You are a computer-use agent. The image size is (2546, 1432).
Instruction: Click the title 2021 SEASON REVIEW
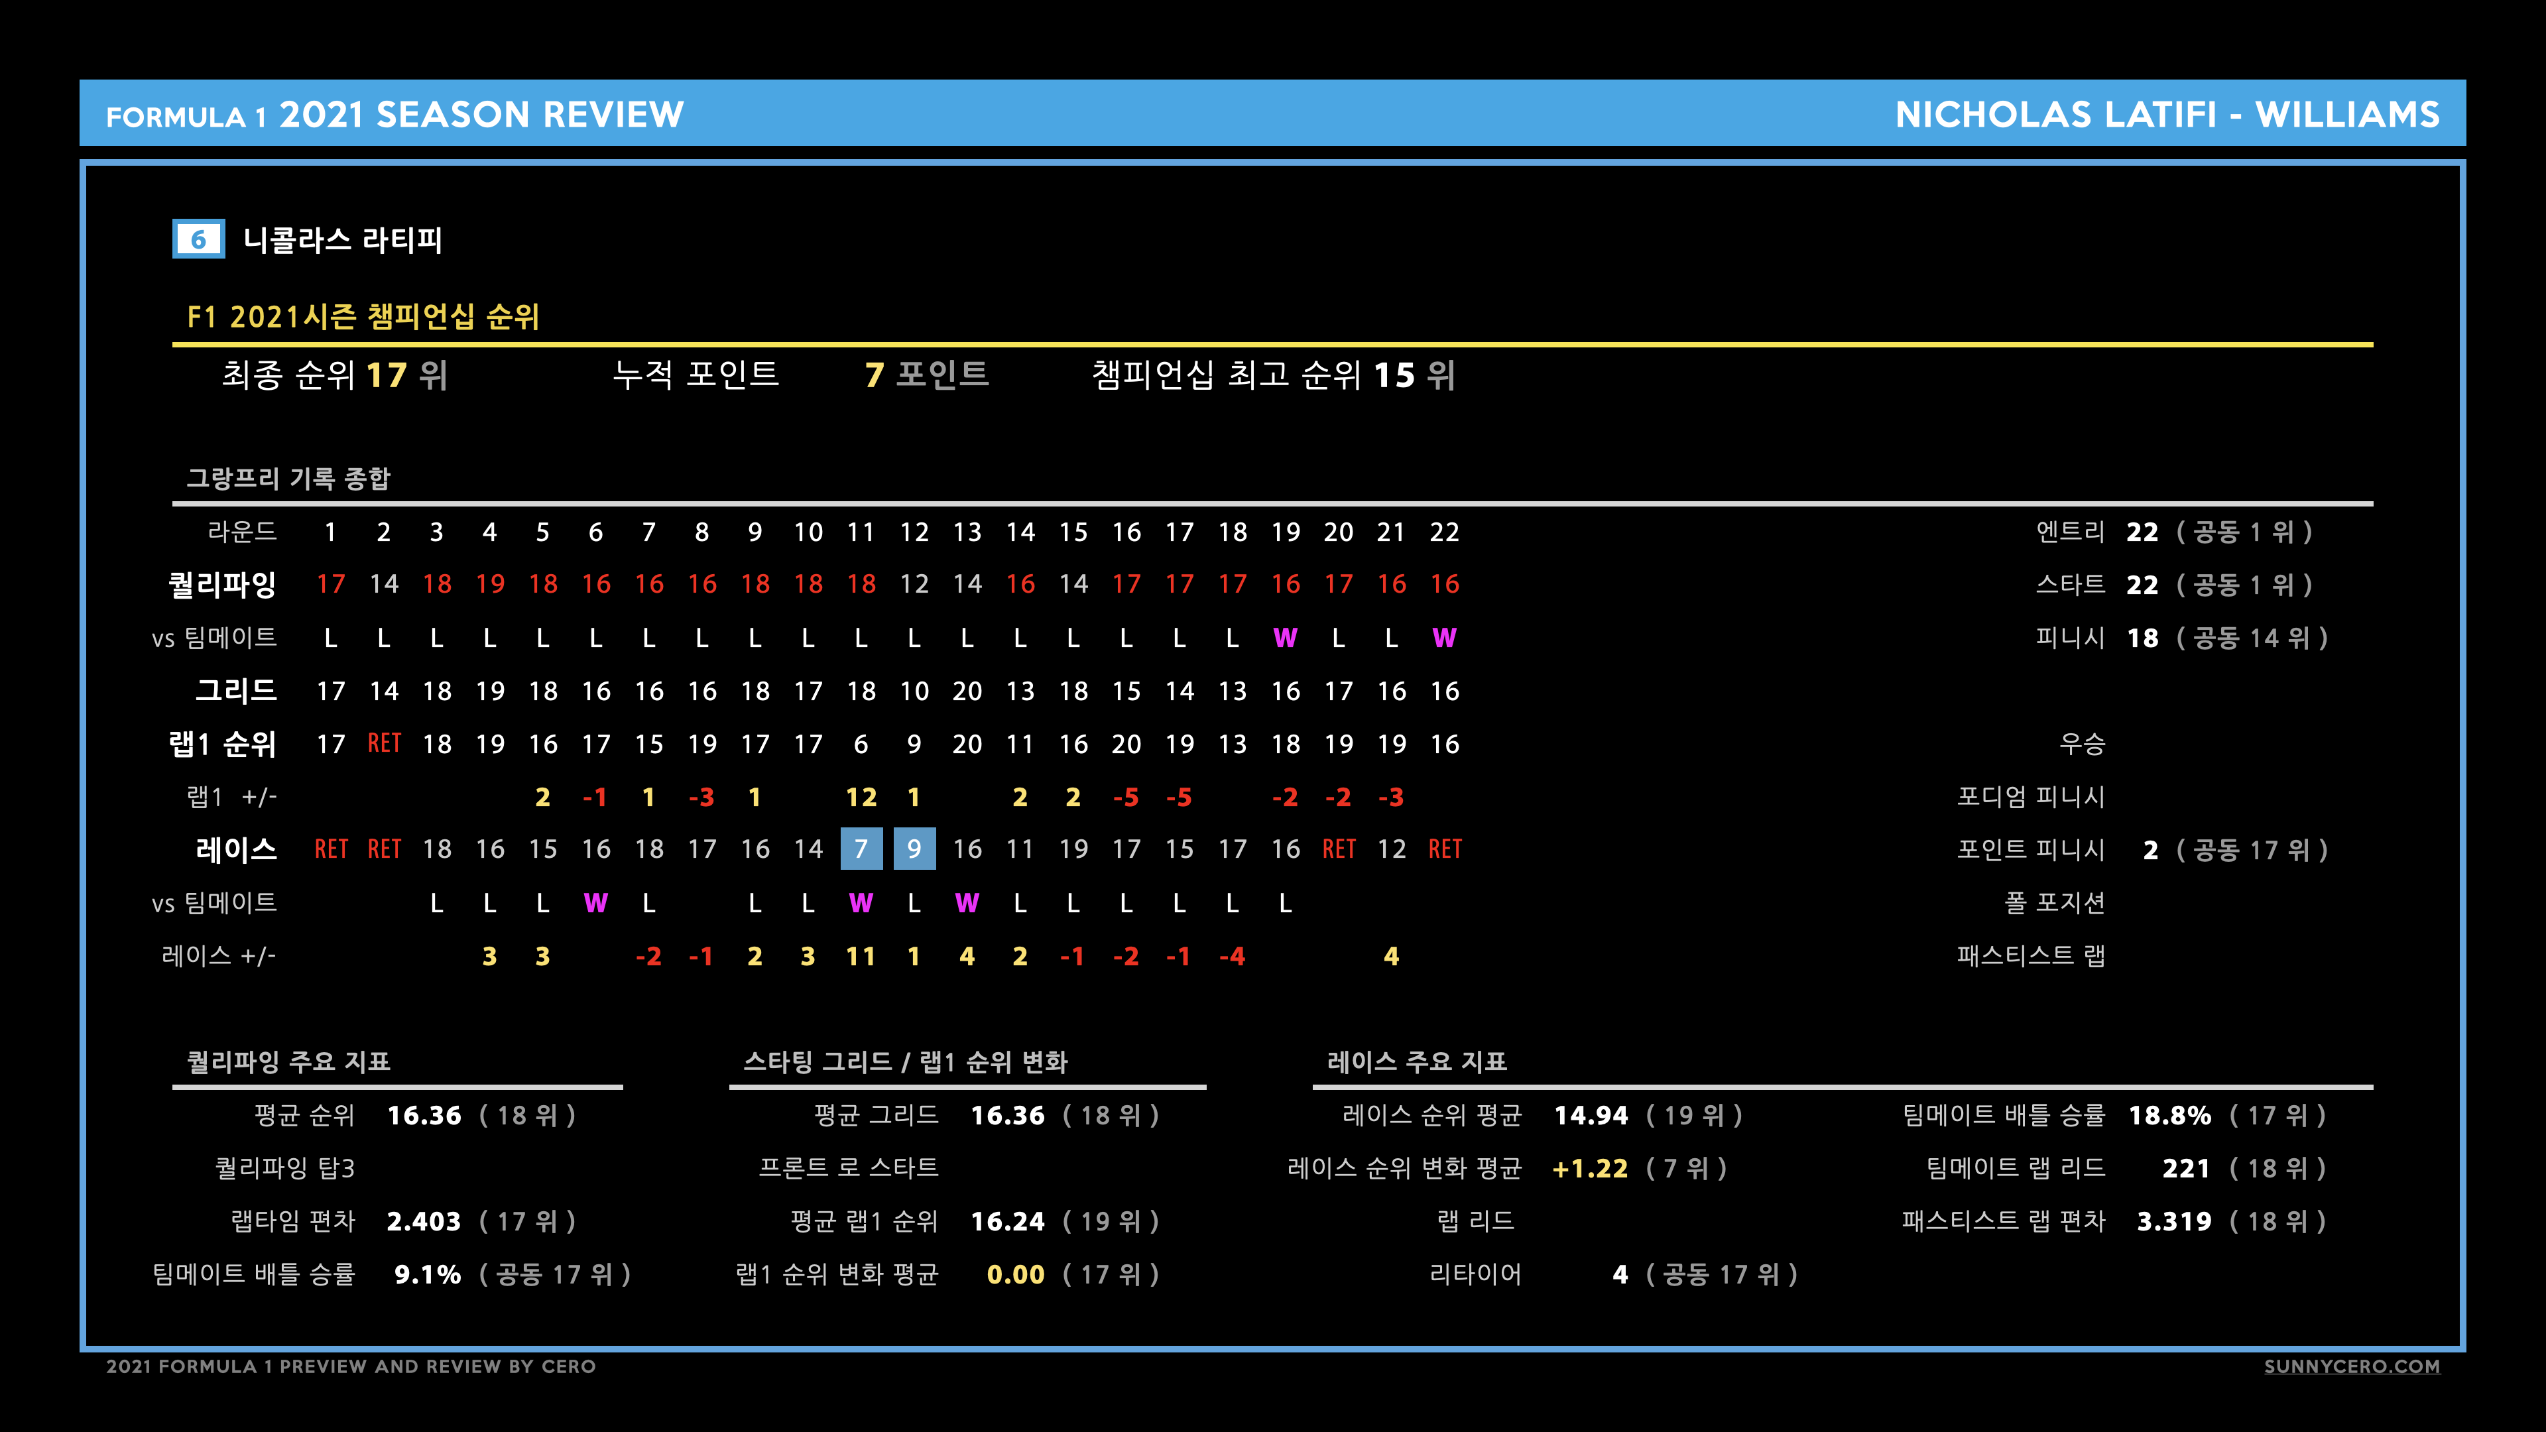481,115
